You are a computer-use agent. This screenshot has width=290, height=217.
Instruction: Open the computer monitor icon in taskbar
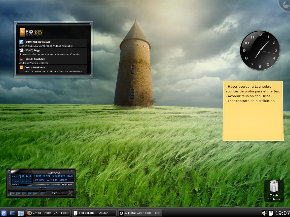point(21,213)
